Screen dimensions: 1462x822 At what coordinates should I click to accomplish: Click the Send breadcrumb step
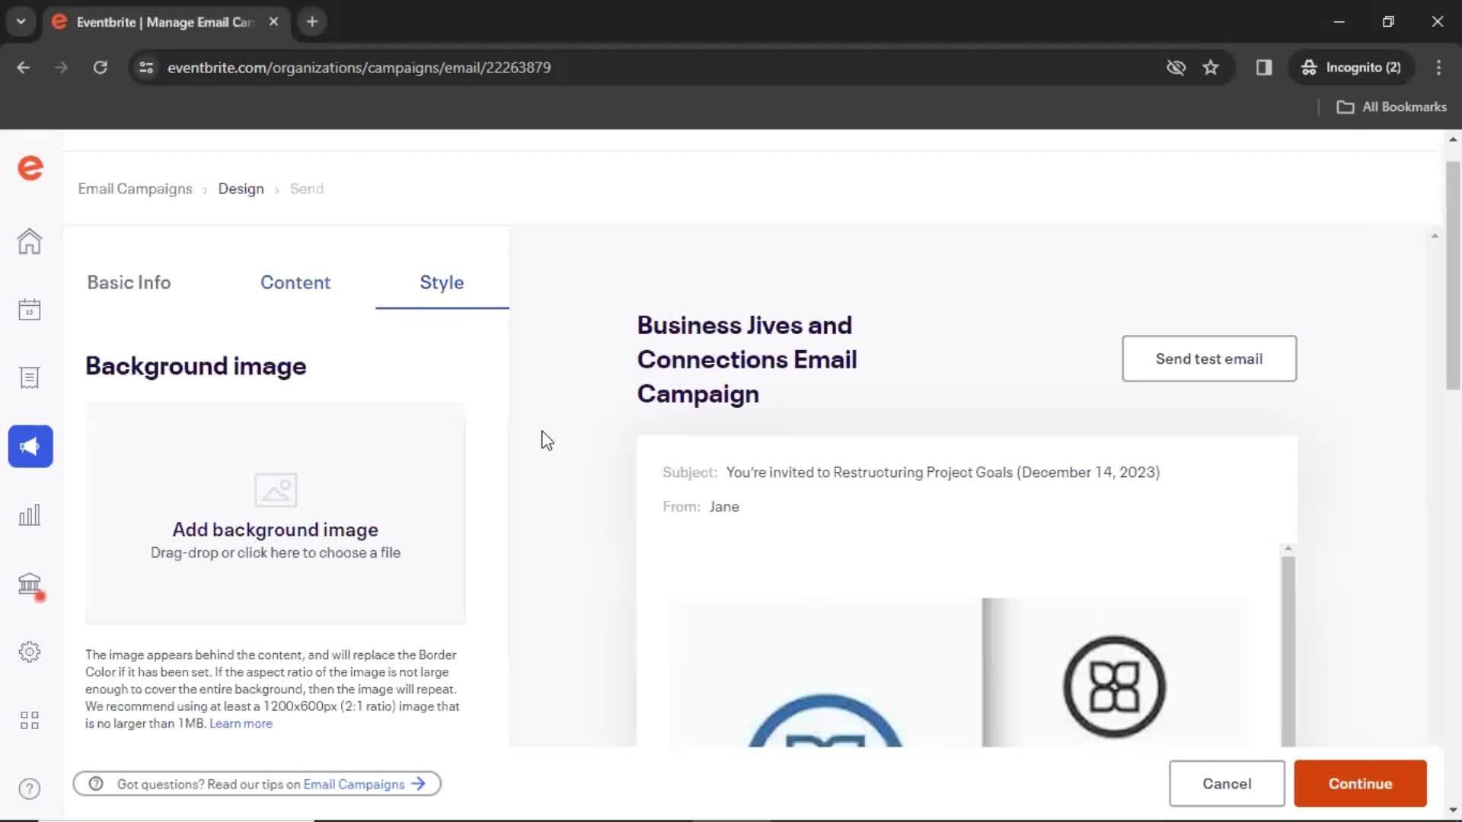pos(306,189)
